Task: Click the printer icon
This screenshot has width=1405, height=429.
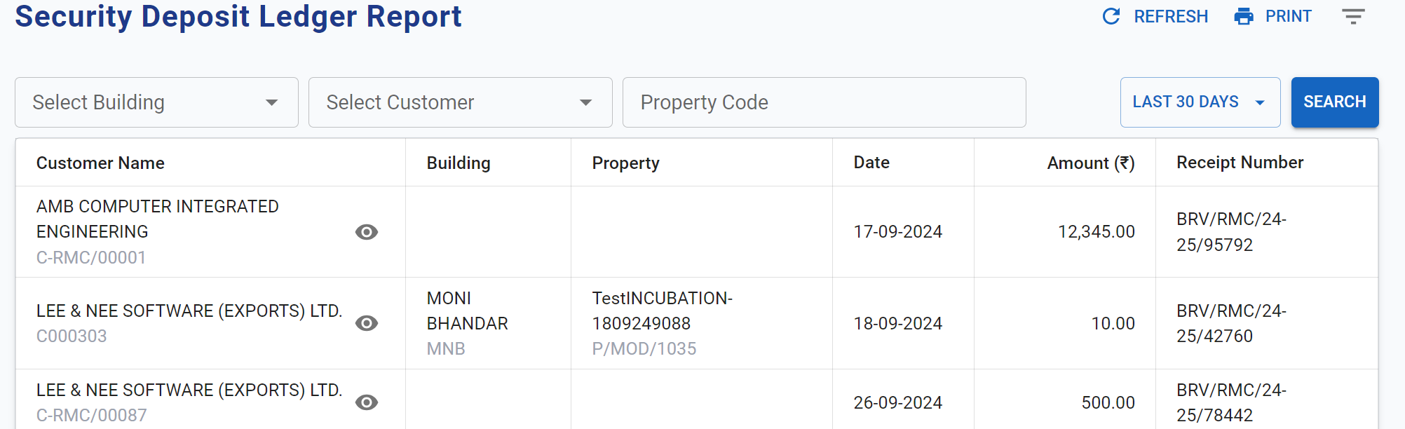Action: [1244, 16]
